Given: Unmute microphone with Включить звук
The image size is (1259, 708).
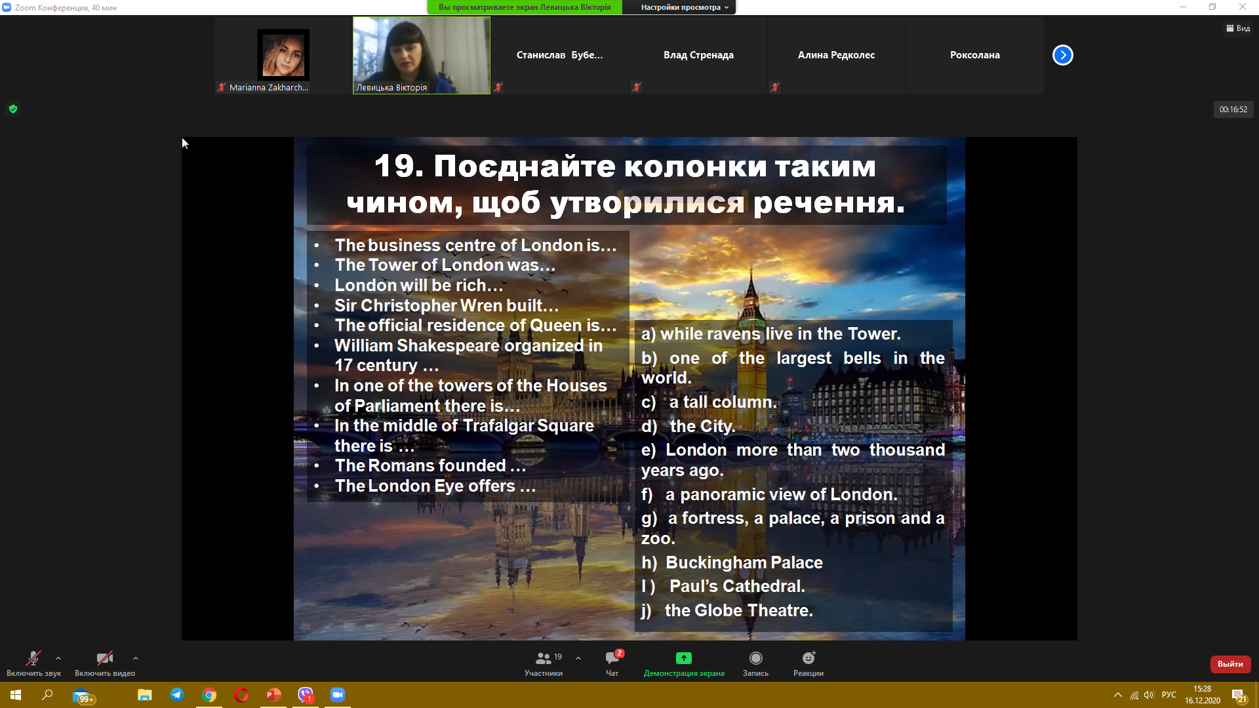Looking at the screenshot, I should (33, 658).
